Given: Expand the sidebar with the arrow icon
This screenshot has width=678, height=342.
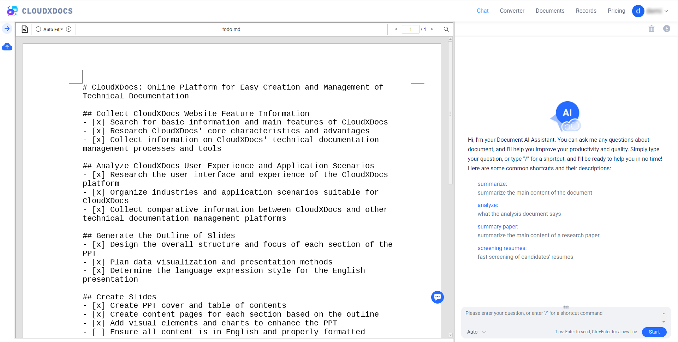Looking at the screenshot, I should (x=7, y=29).
